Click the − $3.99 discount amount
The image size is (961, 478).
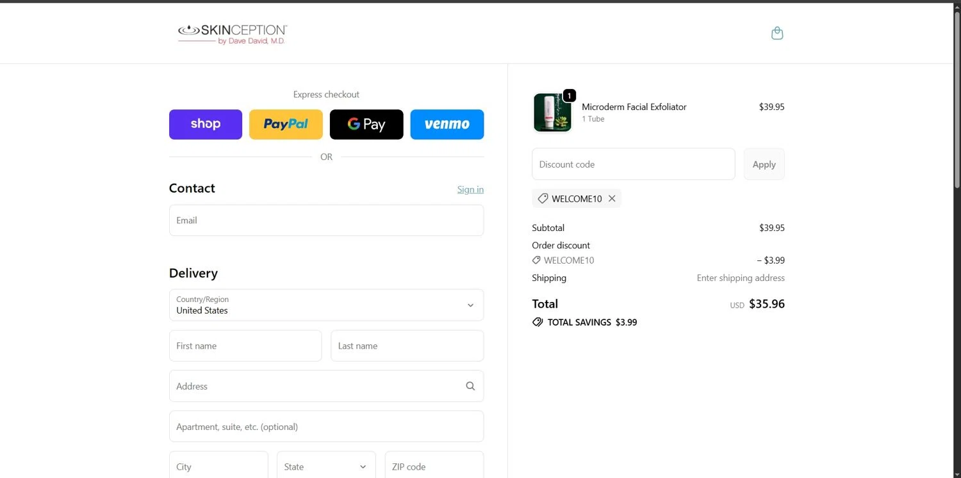(x=771, y=260)
